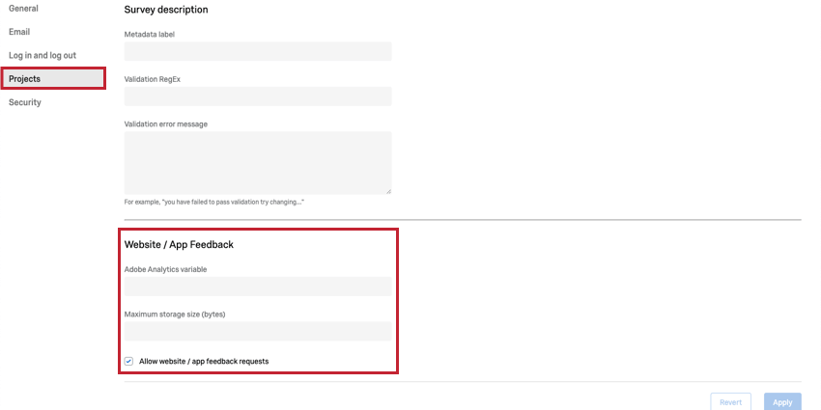Open the Email settings section
Viewport: 821px width, 410px height.
19,32
